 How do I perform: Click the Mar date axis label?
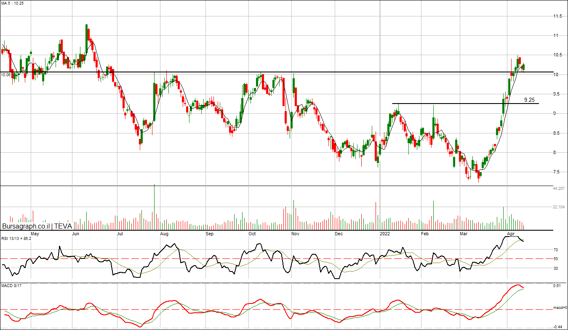coord(464,233)
